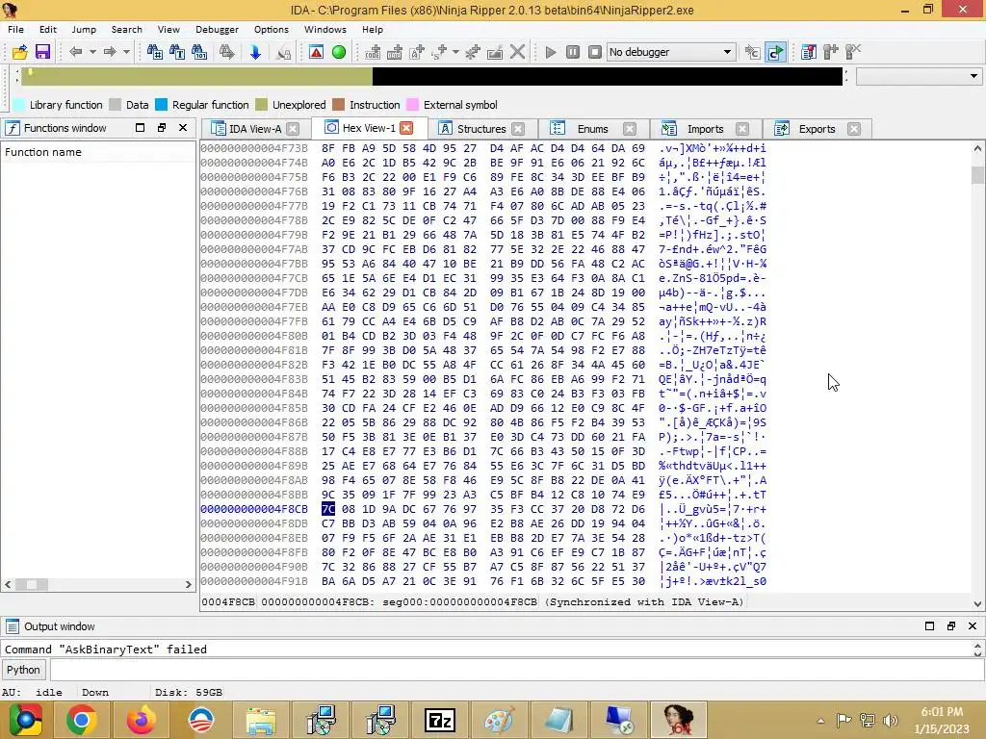Search for text binoculars icon

point(177,52)
